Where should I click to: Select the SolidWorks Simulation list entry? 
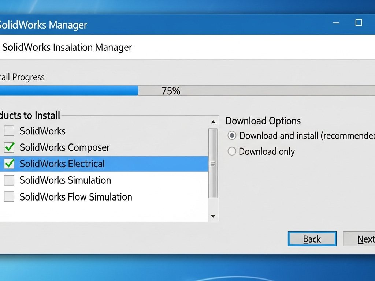coord(65,180)
